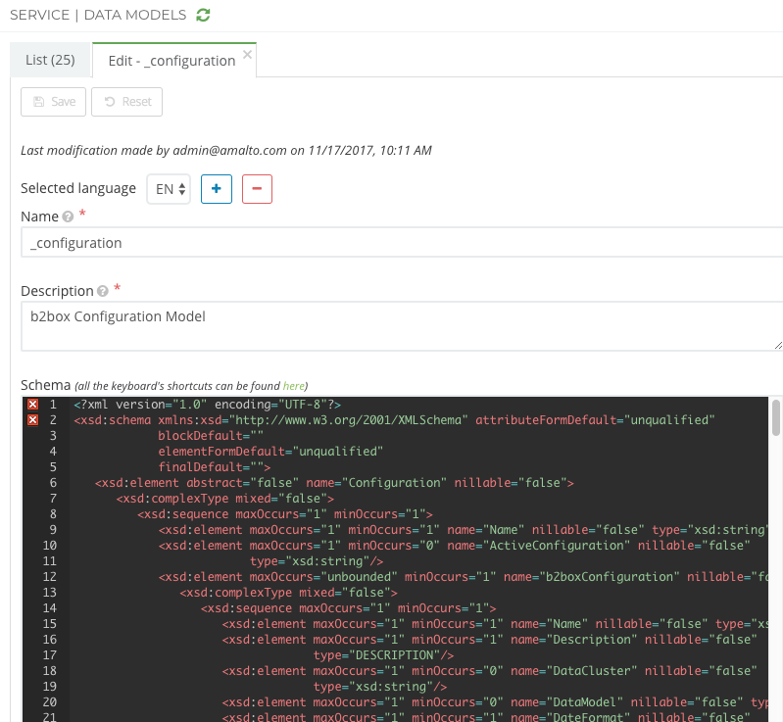Viewport: 783px width, 722px height.
Task: Click the help icon next to Description
Action: coord(103,291)
